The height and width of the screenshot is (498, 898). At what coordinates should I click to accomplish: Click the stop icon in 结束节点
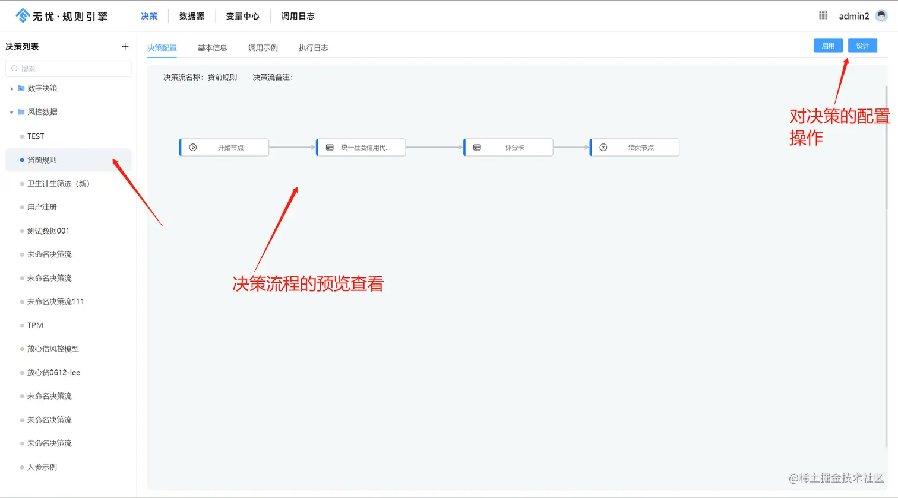(x=603, y=148)
